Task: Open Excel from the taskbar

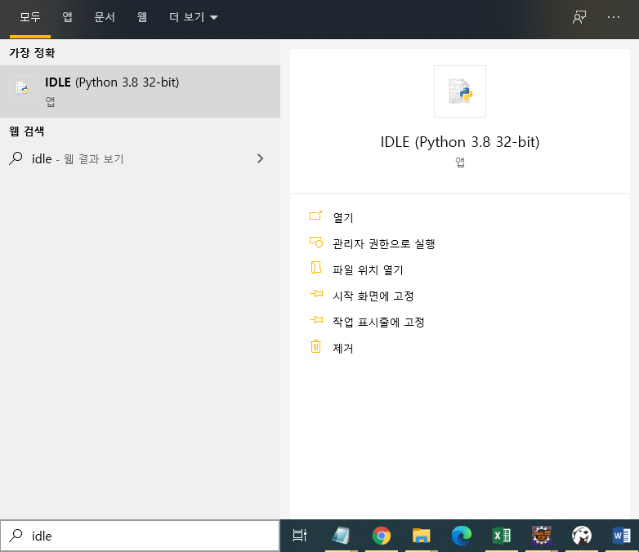Action: [x=501, y=536]
